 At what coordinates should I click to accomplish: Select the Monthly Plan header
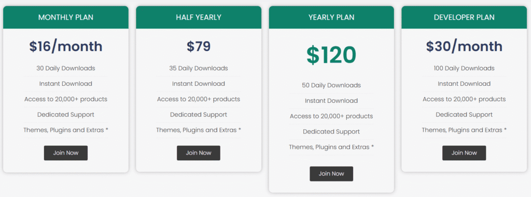(66, 17)
